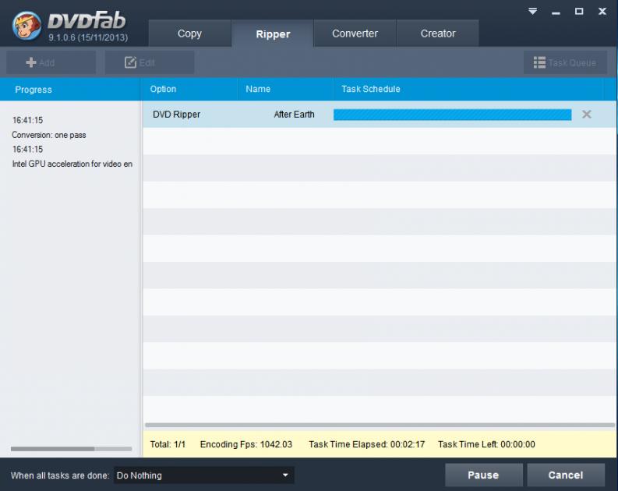Image resolution: width=618 pixels, height=491 pixels.
Task: Click the Add plus button
Action: (x=41, y=62)
